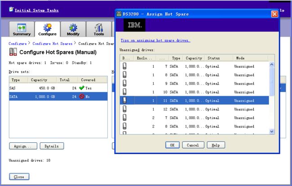Image resolution: width=292 pixels, height=186 pixels.
Task: Select drive icon for enclosure 2 slot 7
Action: (124, 117)
